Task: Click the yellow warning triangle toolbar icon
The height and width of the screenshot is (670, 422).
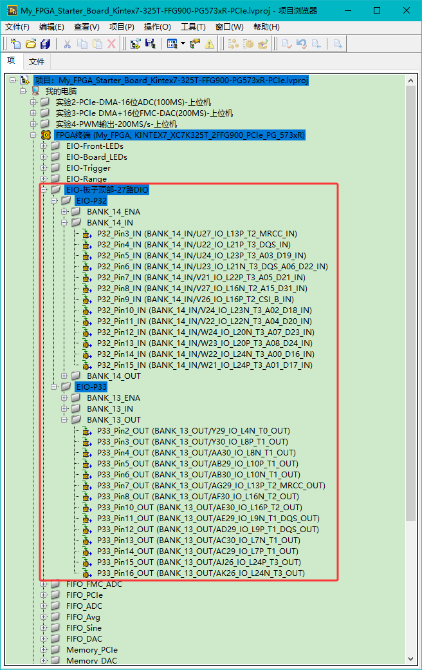Action: (210, 44)
